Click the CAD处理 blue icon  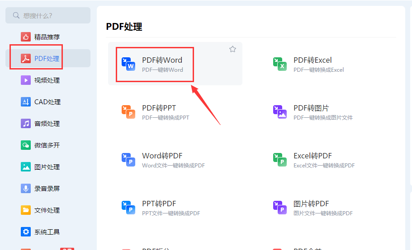click(x=26, y=102)
